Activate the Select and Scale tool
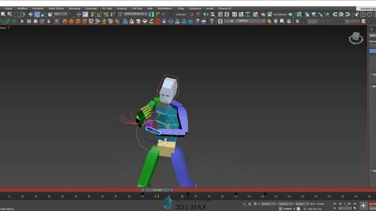Viewport: 376px width, 211px height. [43, 14]
